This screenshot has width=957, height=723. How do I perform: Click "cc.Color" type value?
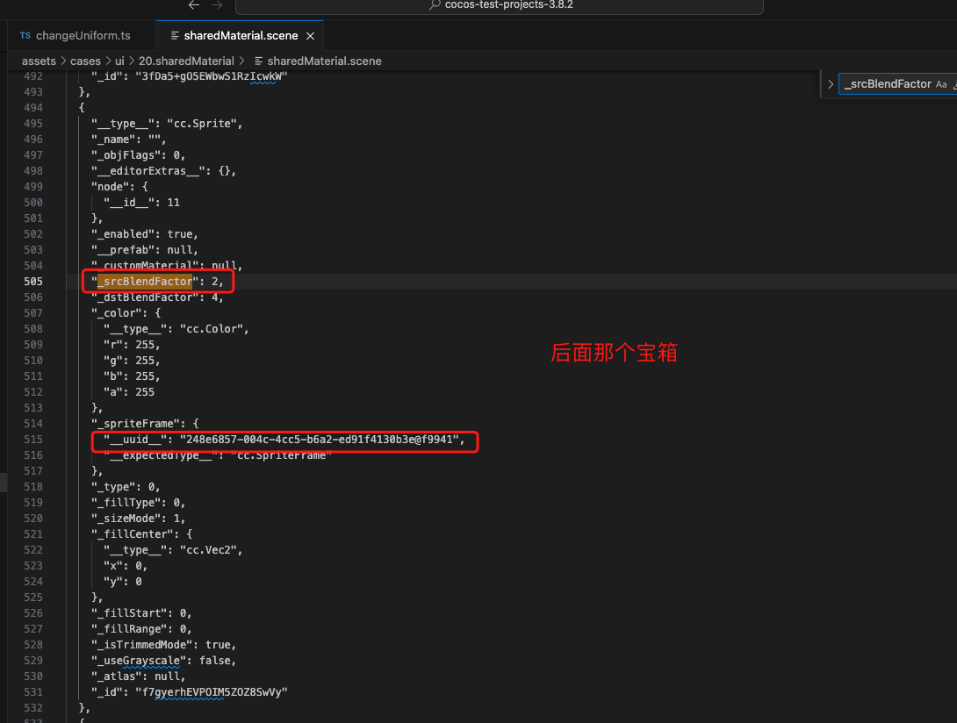pyautogui.click(x=212, y=329)
